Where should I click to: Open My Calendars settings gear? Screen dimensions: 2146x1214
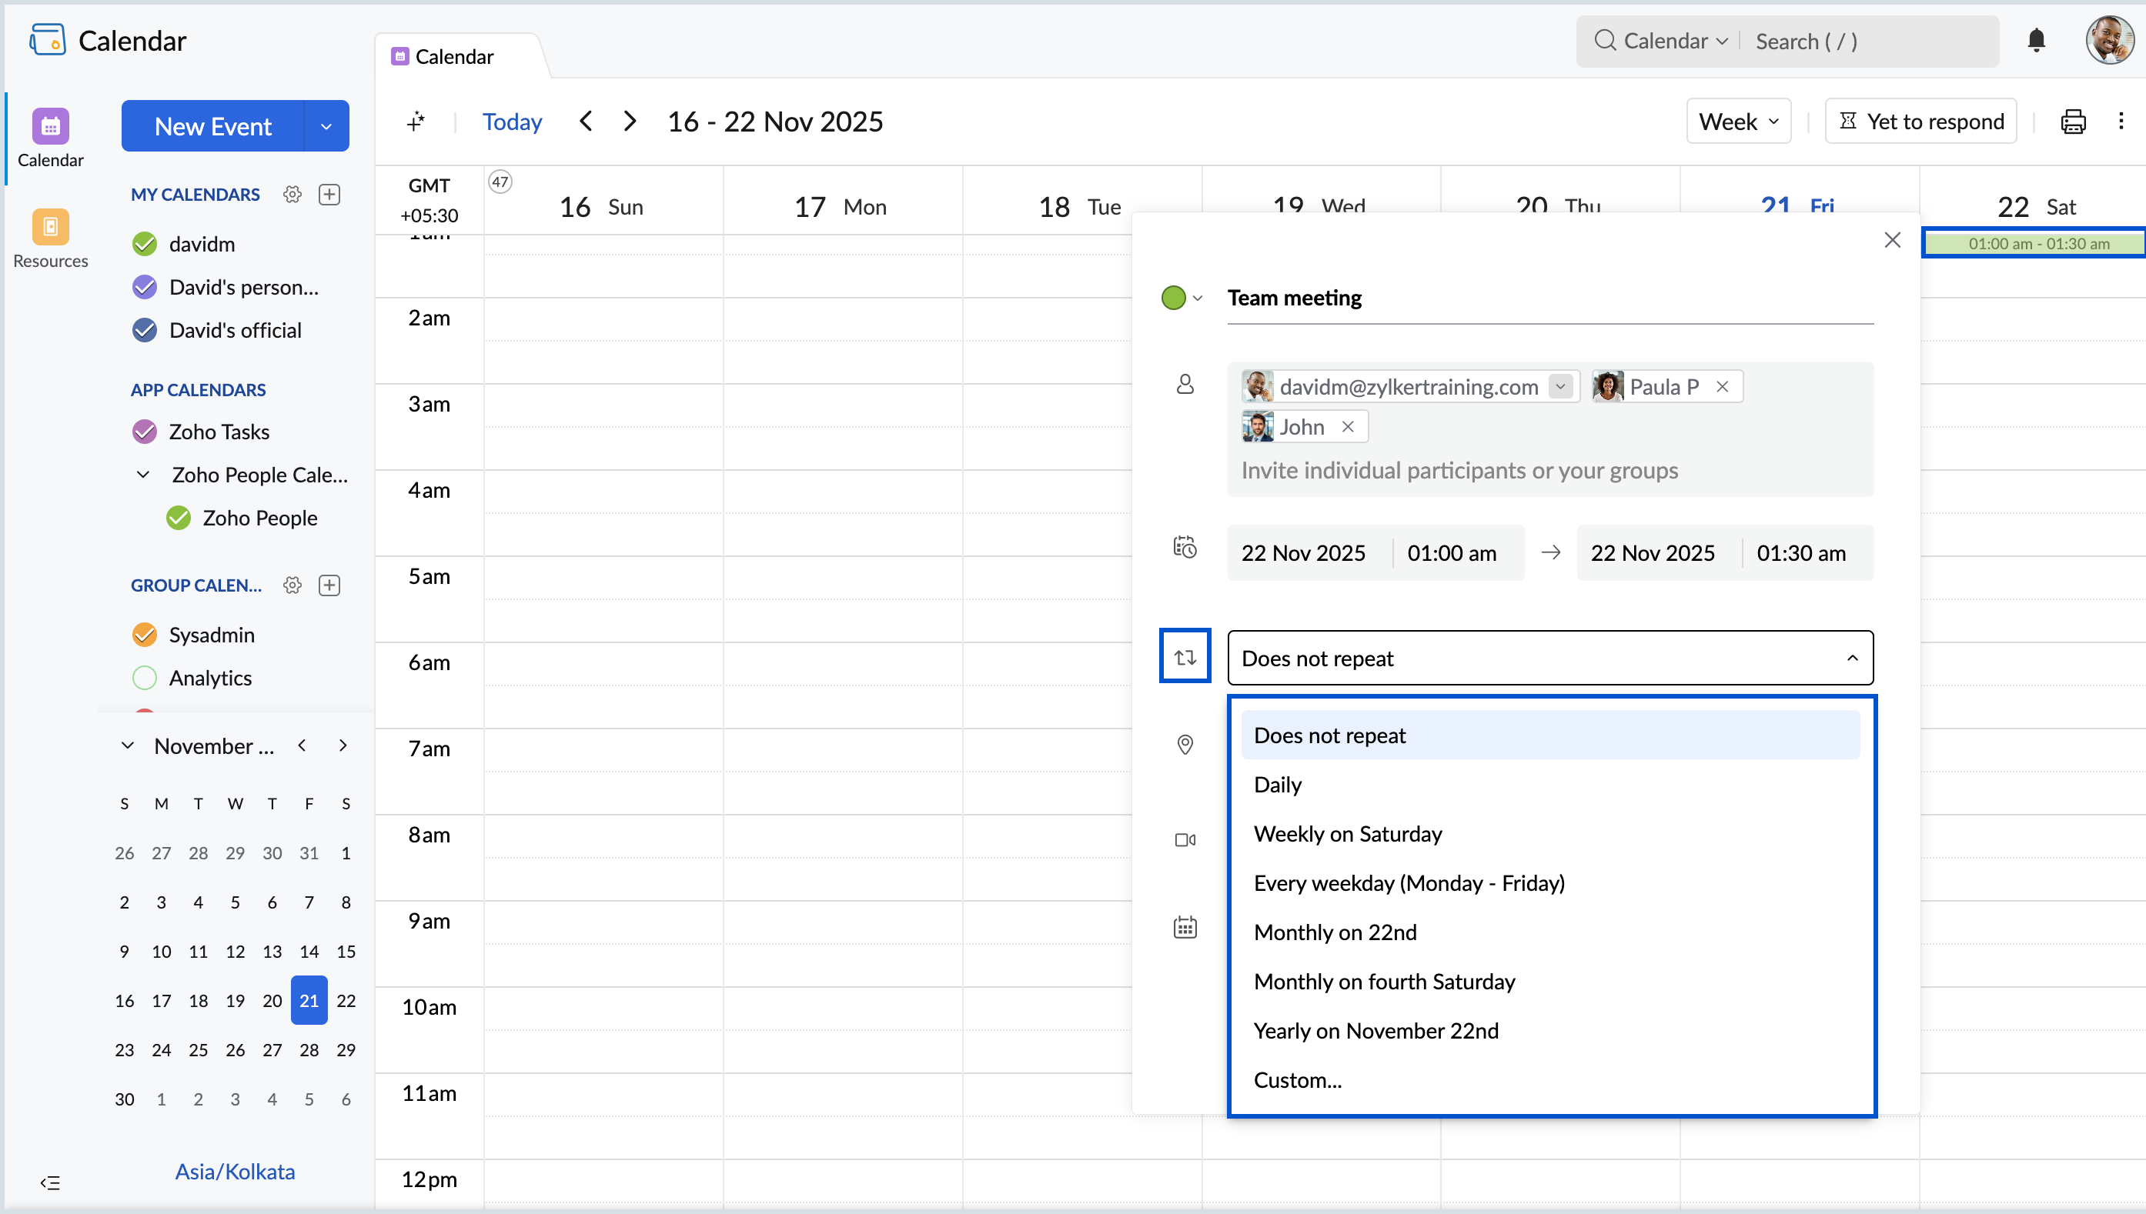click(x=292, y=193)
